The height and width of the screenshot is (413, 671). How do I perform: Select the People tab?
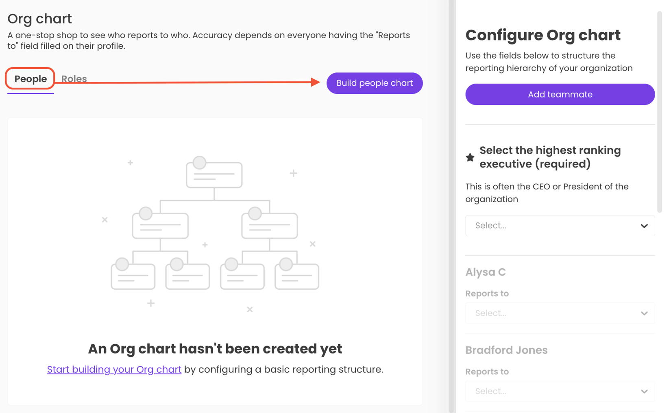[30, 78]
